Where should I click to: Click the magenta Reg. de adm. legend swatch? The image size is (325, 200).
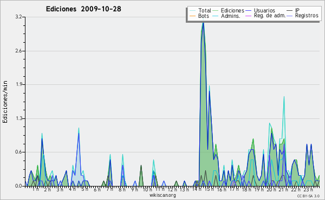248,16
